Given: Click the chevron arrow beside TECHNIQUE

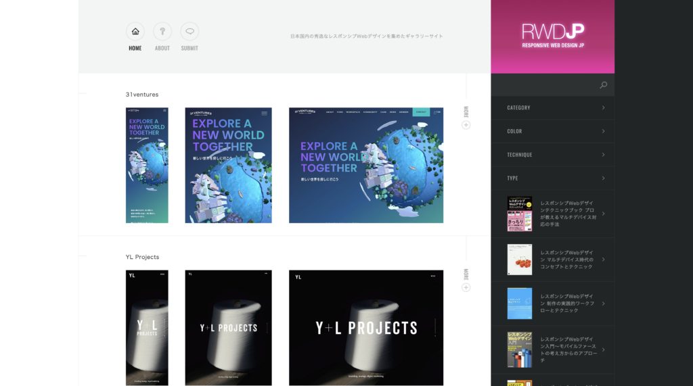Looking at the screenshot, I should 603,155.
